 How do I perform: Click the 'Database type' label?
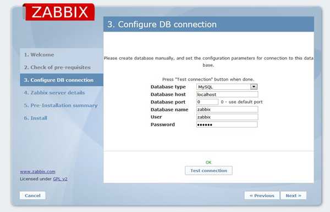[168, 87]
